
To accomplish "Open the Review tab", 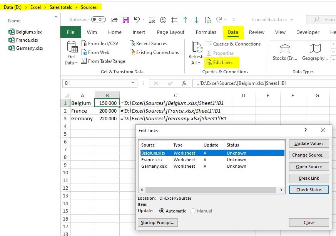I will [256, 32].
